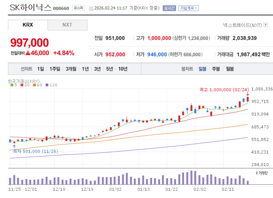
Task: Show the 1일 line chart
Action: 40,69
